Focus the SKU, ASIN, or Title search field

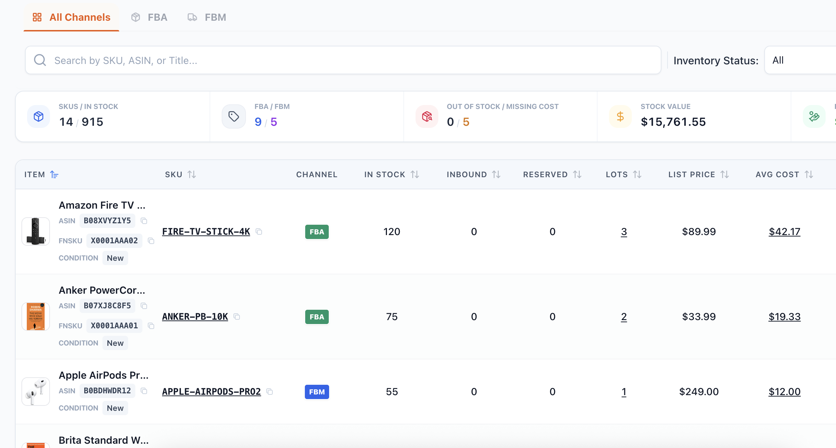point(343,60)
